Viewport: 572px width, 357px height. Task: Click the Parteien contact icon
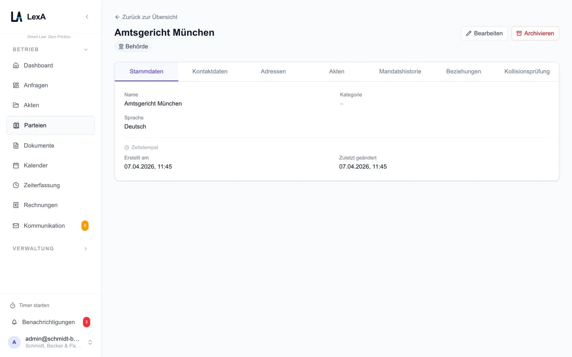(x=16, y=125)
